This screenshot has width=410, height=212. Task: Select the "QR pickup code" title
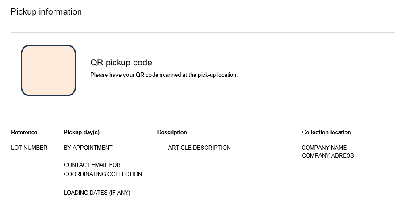121,63
